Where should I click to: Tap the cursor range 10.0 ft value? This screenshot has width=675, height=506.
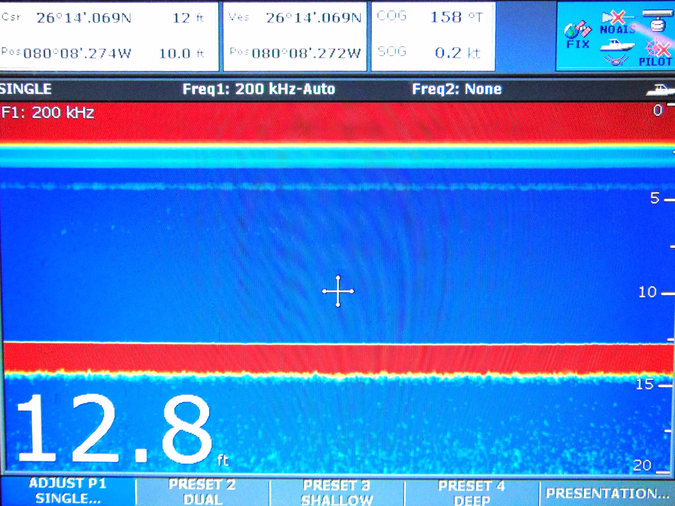[181, 54]
